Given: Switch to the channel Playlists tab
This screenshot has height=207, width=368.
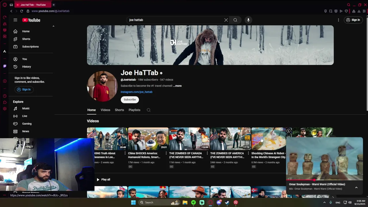Looking at the screenshot, I should click(134, 110).
